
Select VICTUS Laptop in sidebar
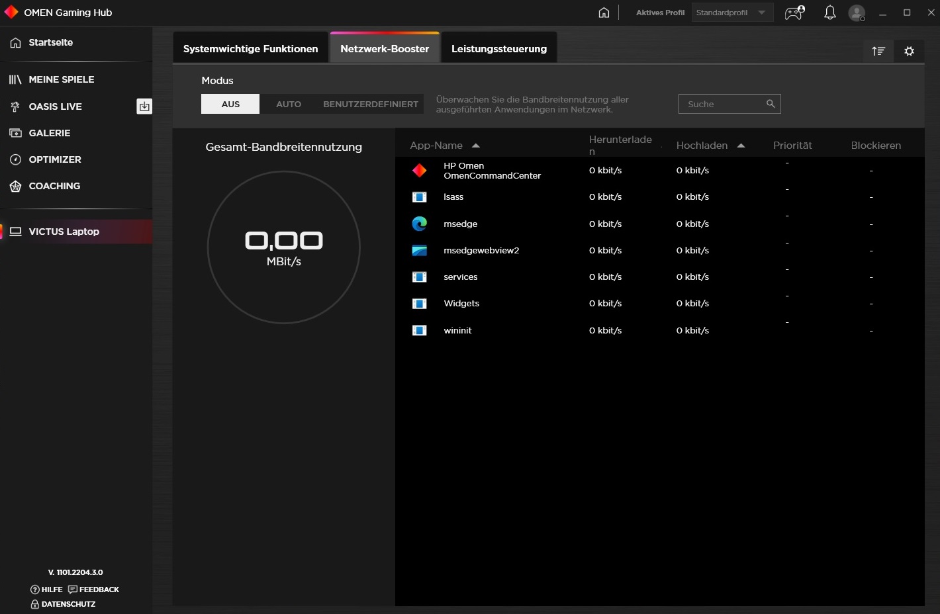[x=76, y=232]
